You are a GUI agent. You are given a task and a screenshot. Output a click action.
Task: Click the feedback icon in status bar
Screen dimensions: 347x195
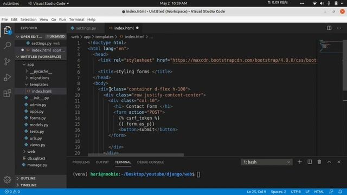(331, 191)
